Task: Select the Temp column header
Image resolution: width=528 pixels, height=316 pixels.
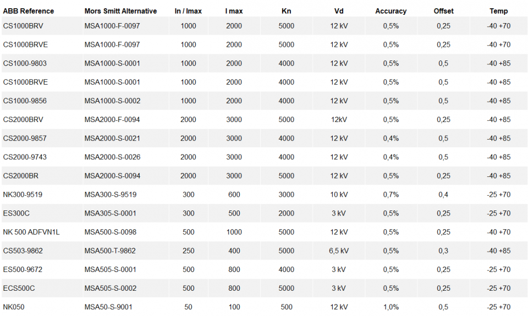Action: point(499,11)
